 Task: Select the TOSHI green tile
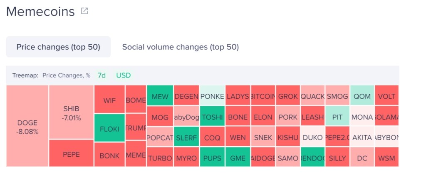212,116
